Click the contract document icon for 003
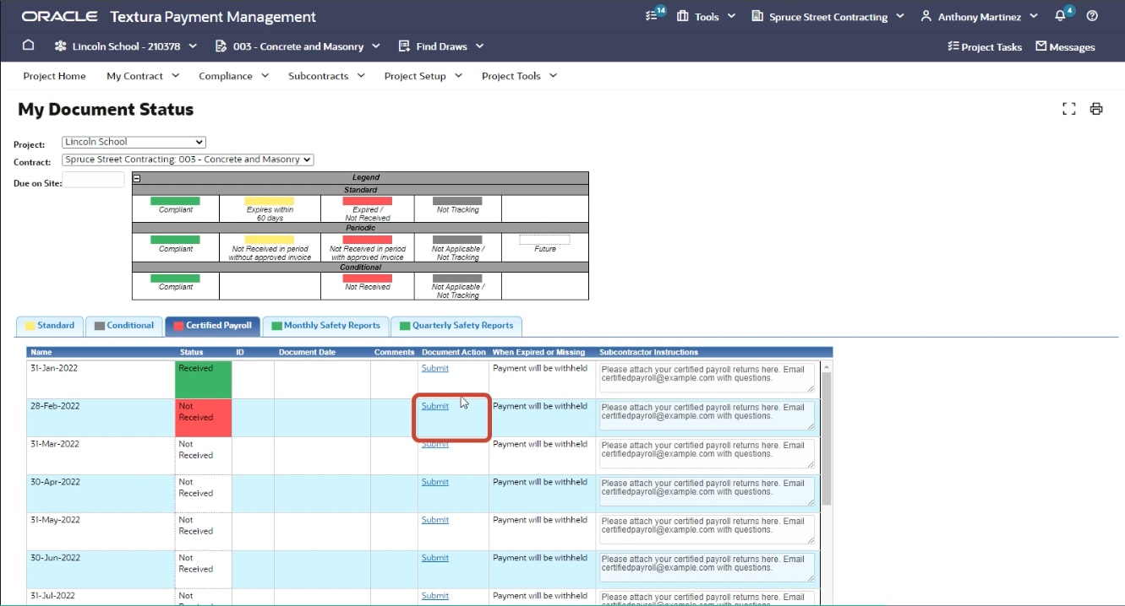Image resolution: width=1125 pixels, height=606 pixels. 221,46
